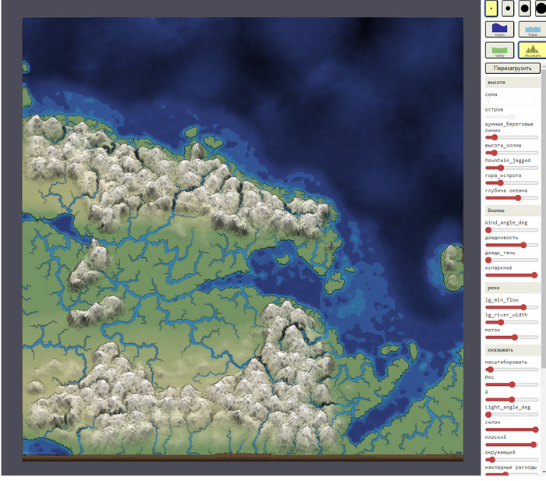Adjust the дождливость slider
Viewport: 546px width, 481px height.
(x=512, y=245)
